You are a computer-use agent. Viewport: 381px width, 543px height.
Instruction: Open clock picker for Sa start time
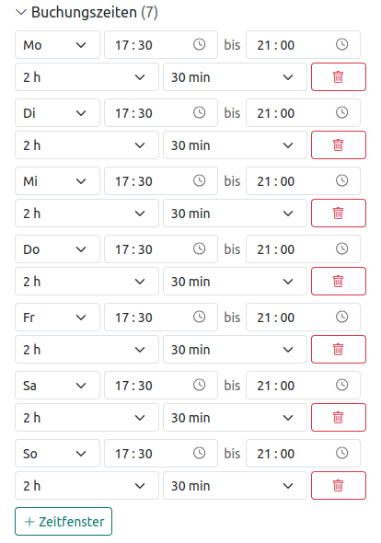click(199, 385)
